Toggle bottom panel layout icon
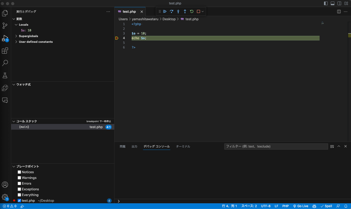The width and height of the screenshot is (351, 209). point(333,3)
